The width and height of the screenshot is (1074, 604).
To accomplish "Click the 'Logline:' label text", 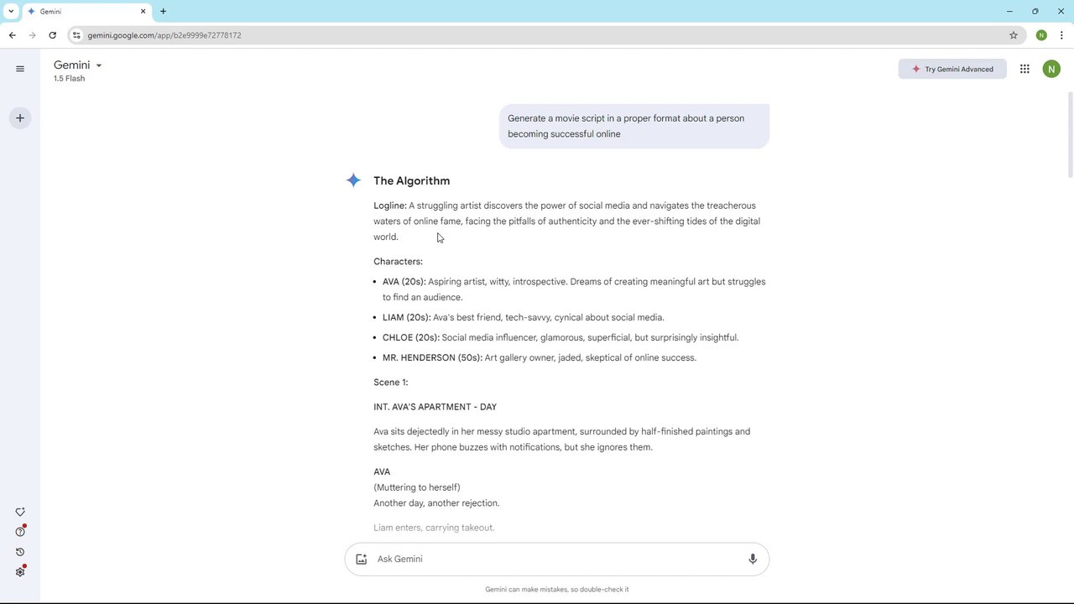I will [x=390, y=206].
